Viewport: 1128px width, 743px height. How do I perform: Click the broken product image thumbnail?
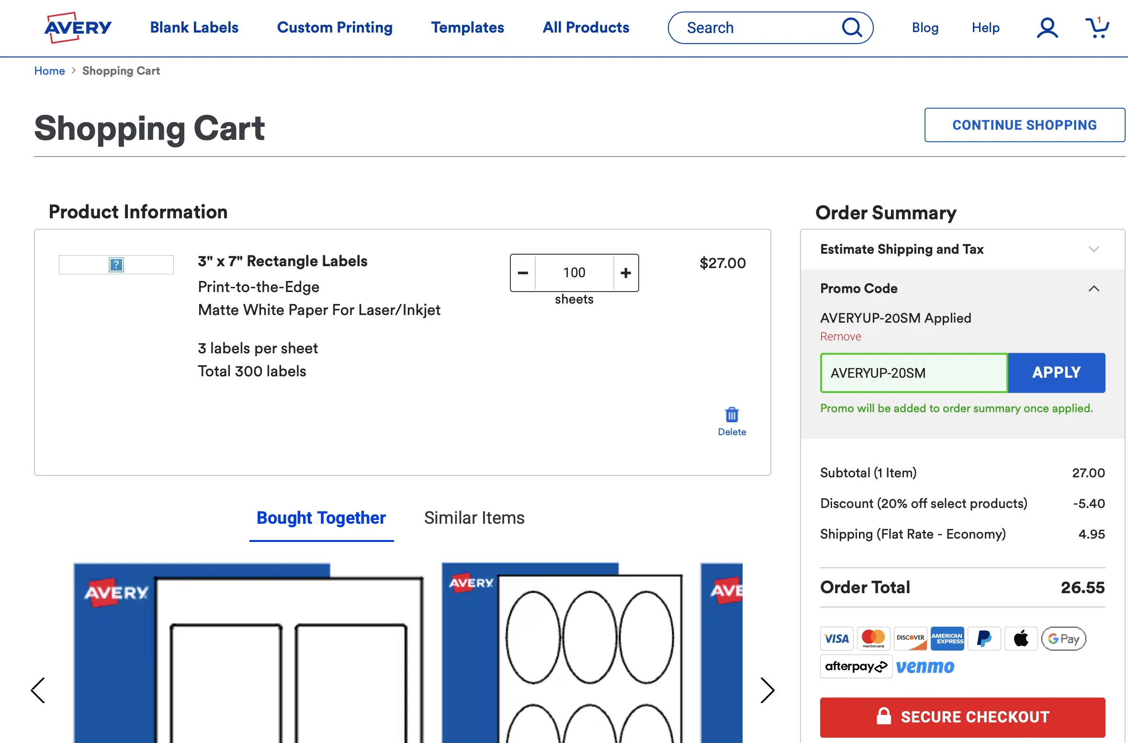tap(116, 265)
